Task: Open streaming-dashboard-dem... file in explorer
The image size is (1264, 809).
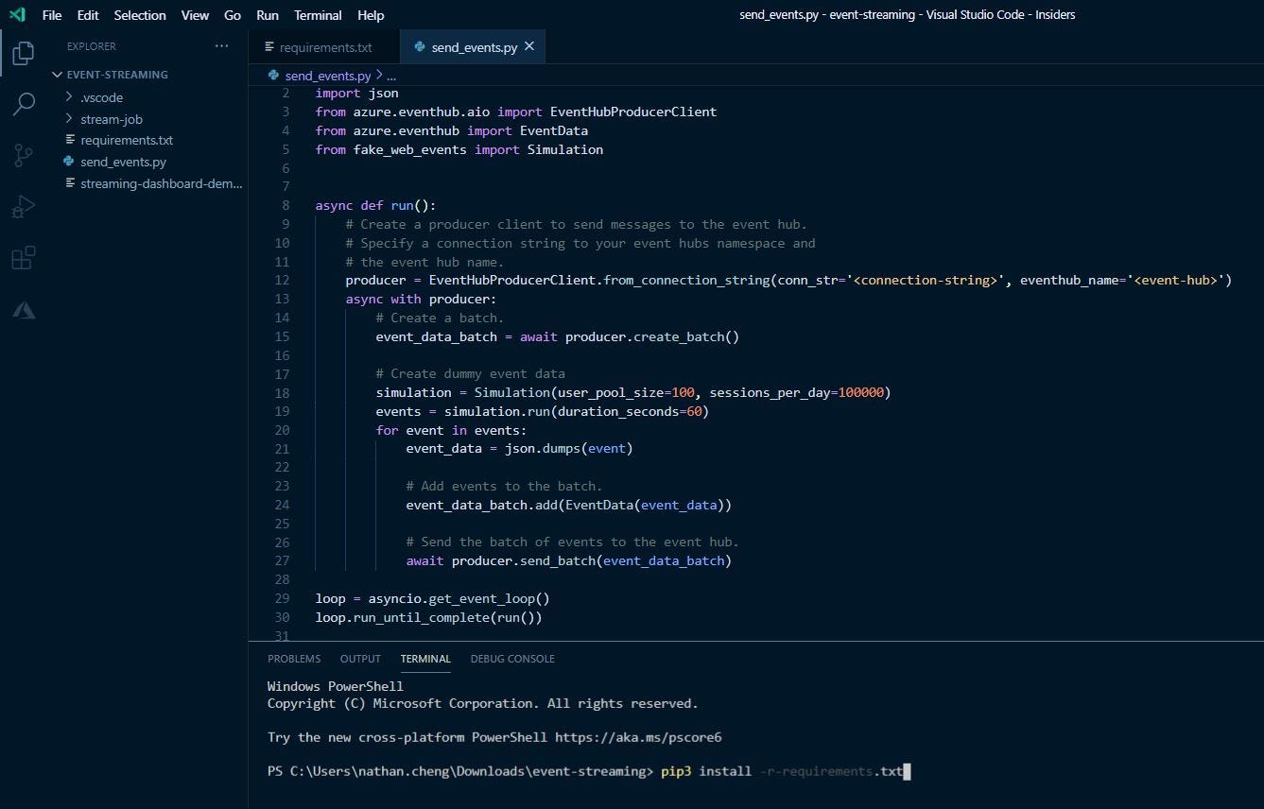Action: coord(161,183)
